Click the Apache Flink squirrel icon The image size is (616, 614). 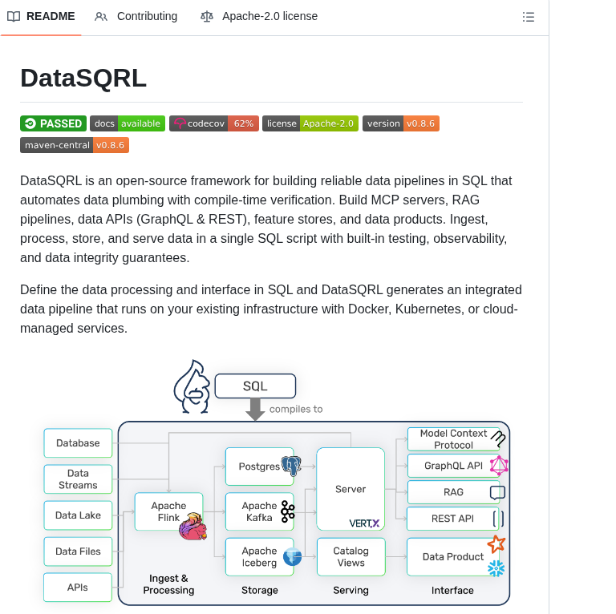point(193,527)
